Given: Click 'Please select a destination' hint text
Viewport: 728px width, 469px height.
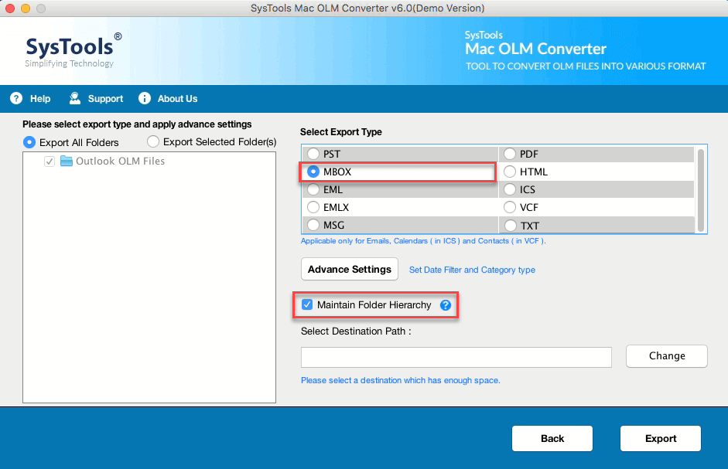Looking at the screenshot, I should coord(401,380).
